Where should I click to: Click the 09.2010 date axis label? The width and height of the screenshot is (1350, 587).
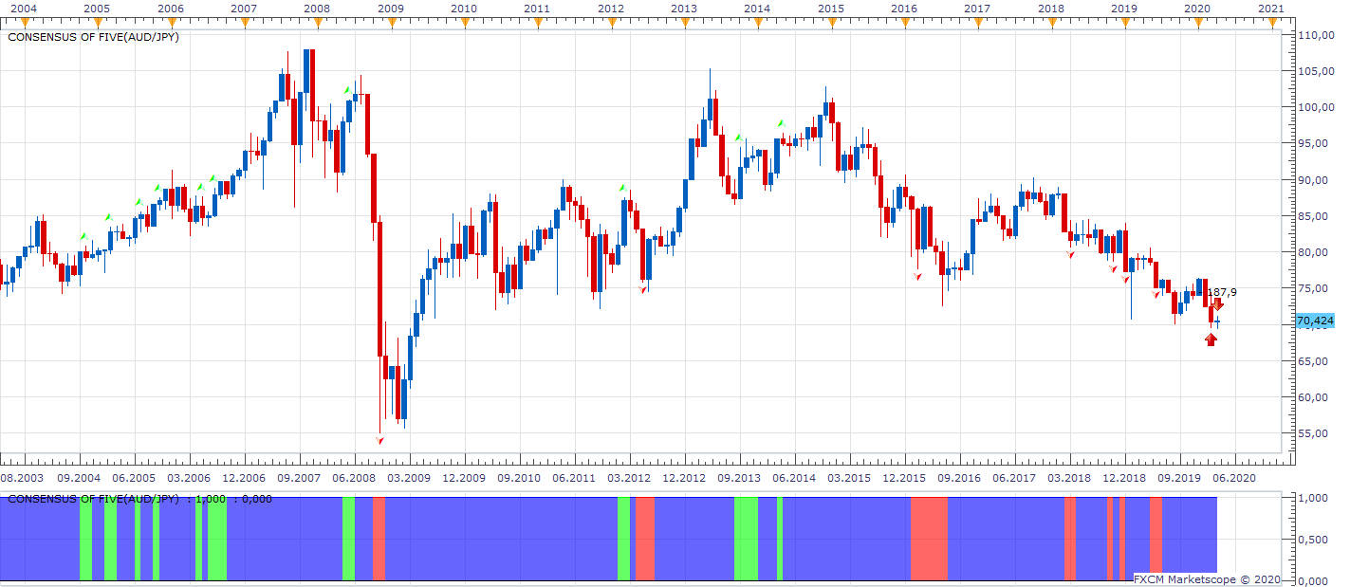point(519,479)
